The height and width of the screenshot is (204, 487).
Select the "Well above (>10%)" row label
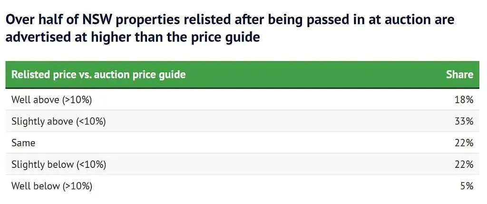pos(51,100)
